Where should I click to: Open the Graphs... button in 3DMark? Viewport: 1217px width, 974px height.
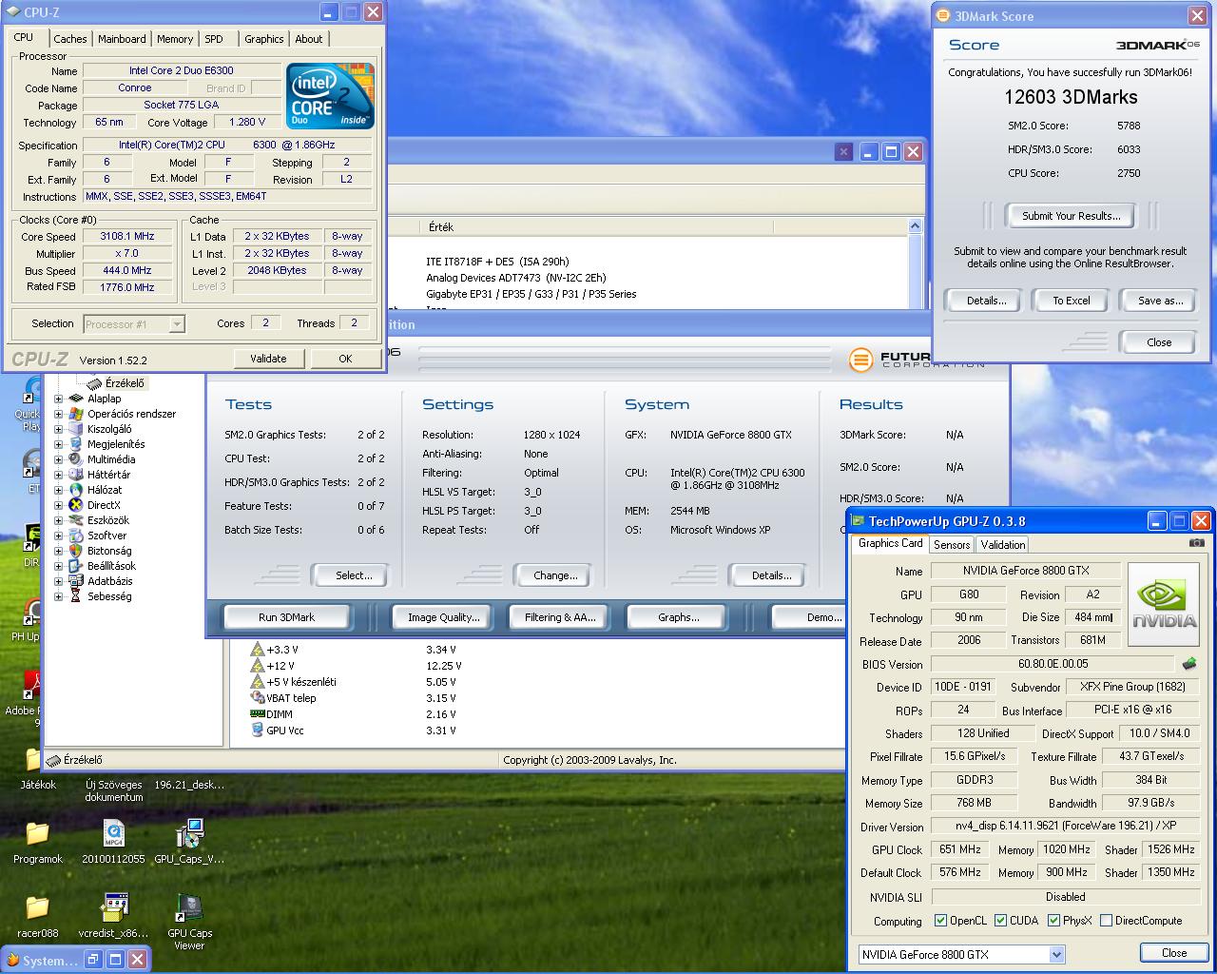click(678, 617)
